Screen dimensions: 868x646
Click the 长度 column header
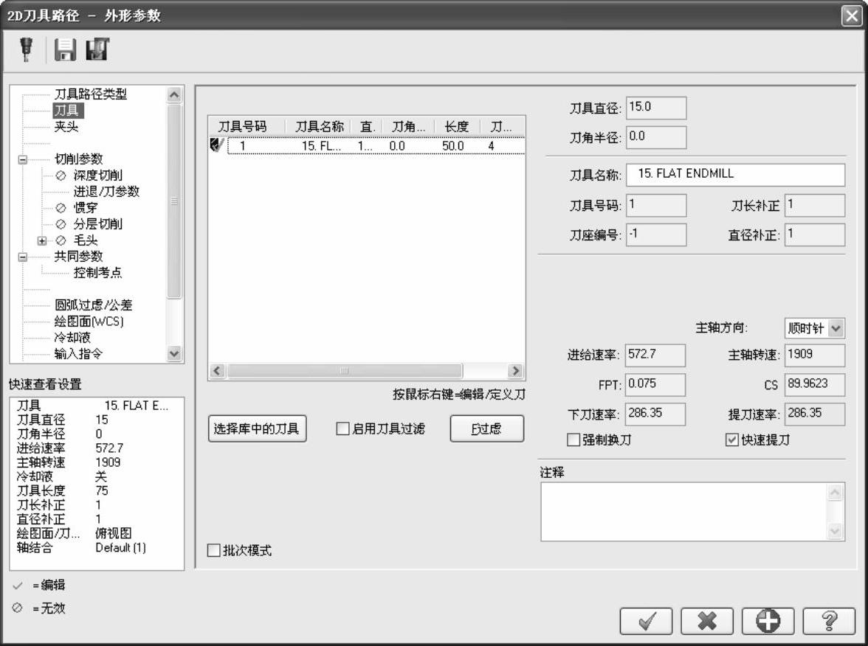click(457, 127)
